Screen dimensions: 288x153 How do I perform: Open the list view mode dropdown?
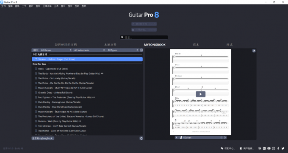(36, 50)
